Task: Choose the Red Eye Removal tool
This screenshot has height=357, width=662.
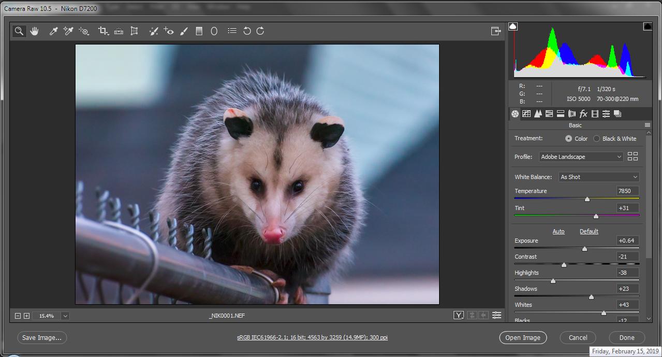Action: click(169, 31)
